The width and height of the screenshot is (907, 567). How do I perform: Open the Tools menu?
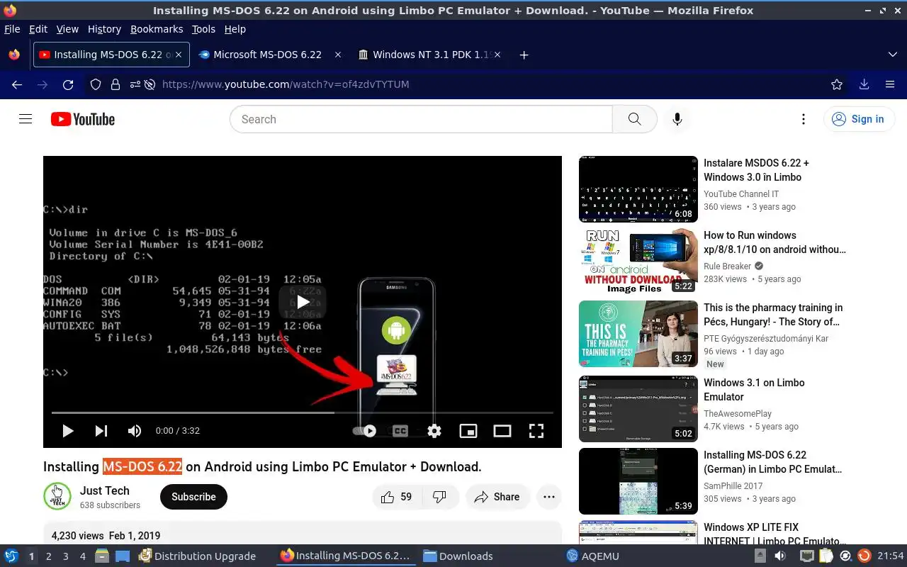[203, 29]
